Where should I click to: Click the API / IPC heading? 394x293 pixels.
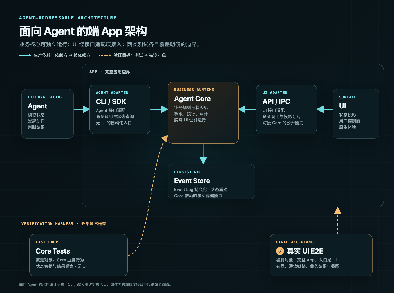point(276,102)
